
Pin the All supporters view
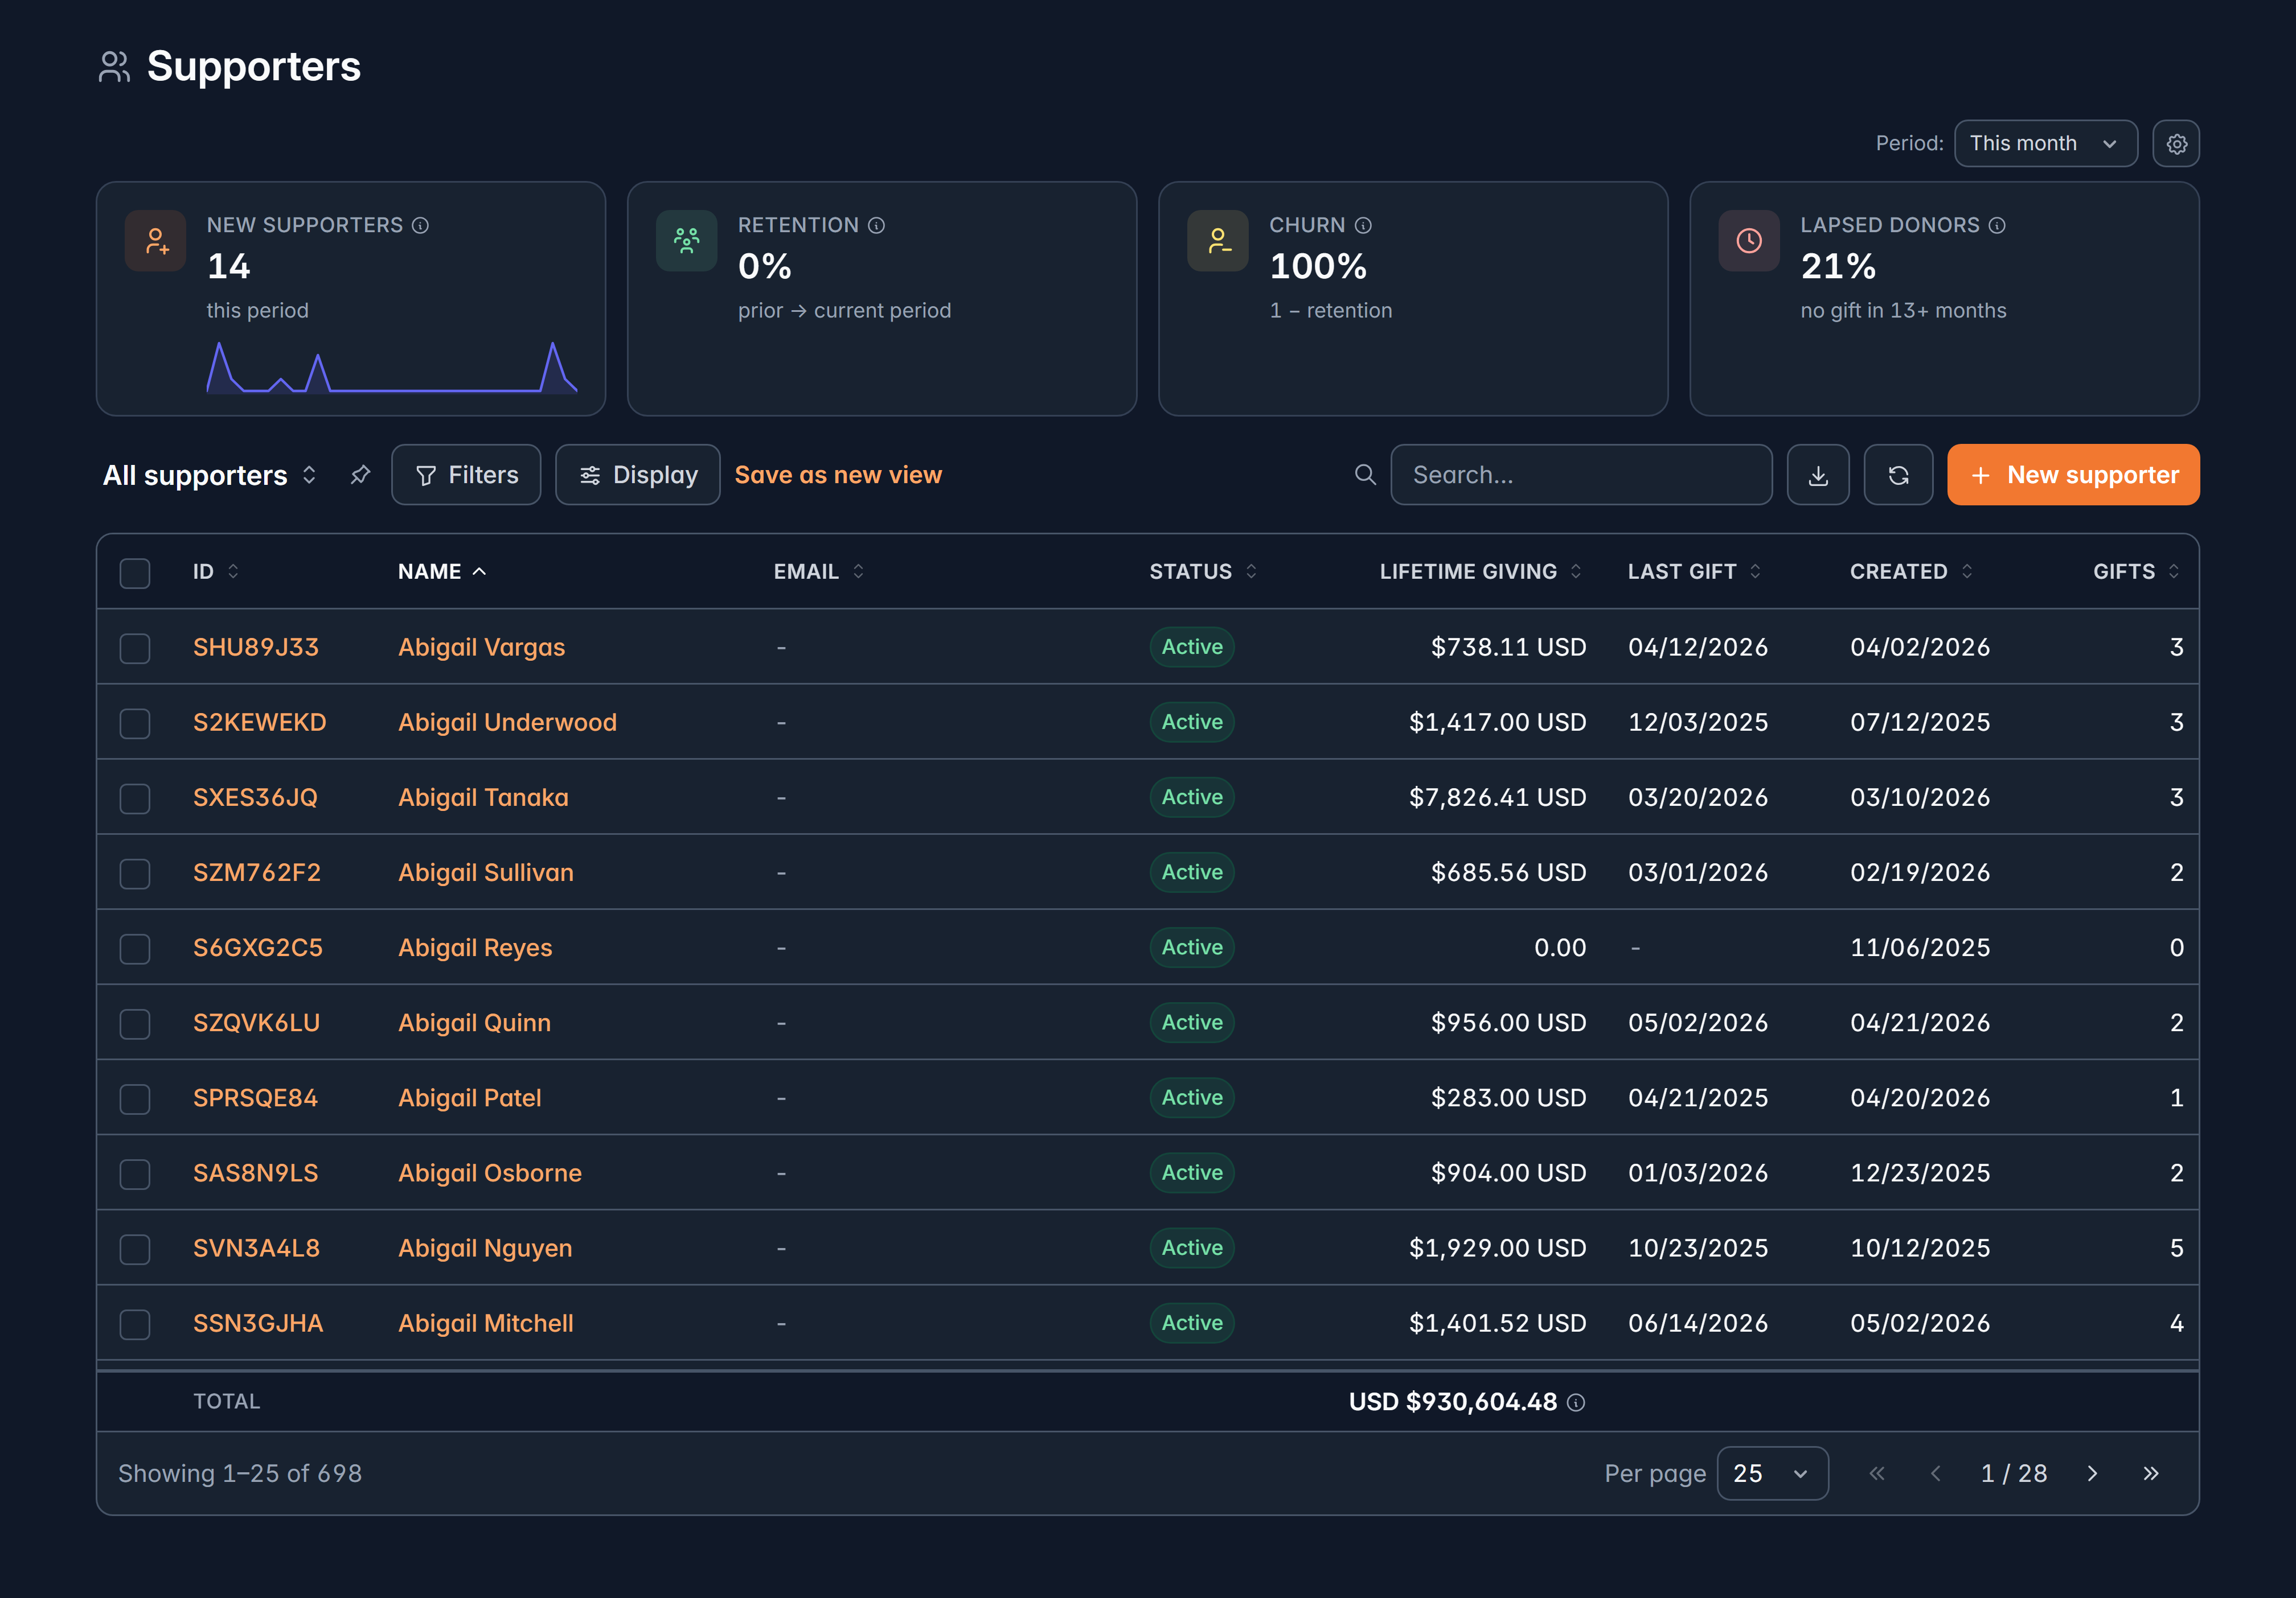coord(360,475)
